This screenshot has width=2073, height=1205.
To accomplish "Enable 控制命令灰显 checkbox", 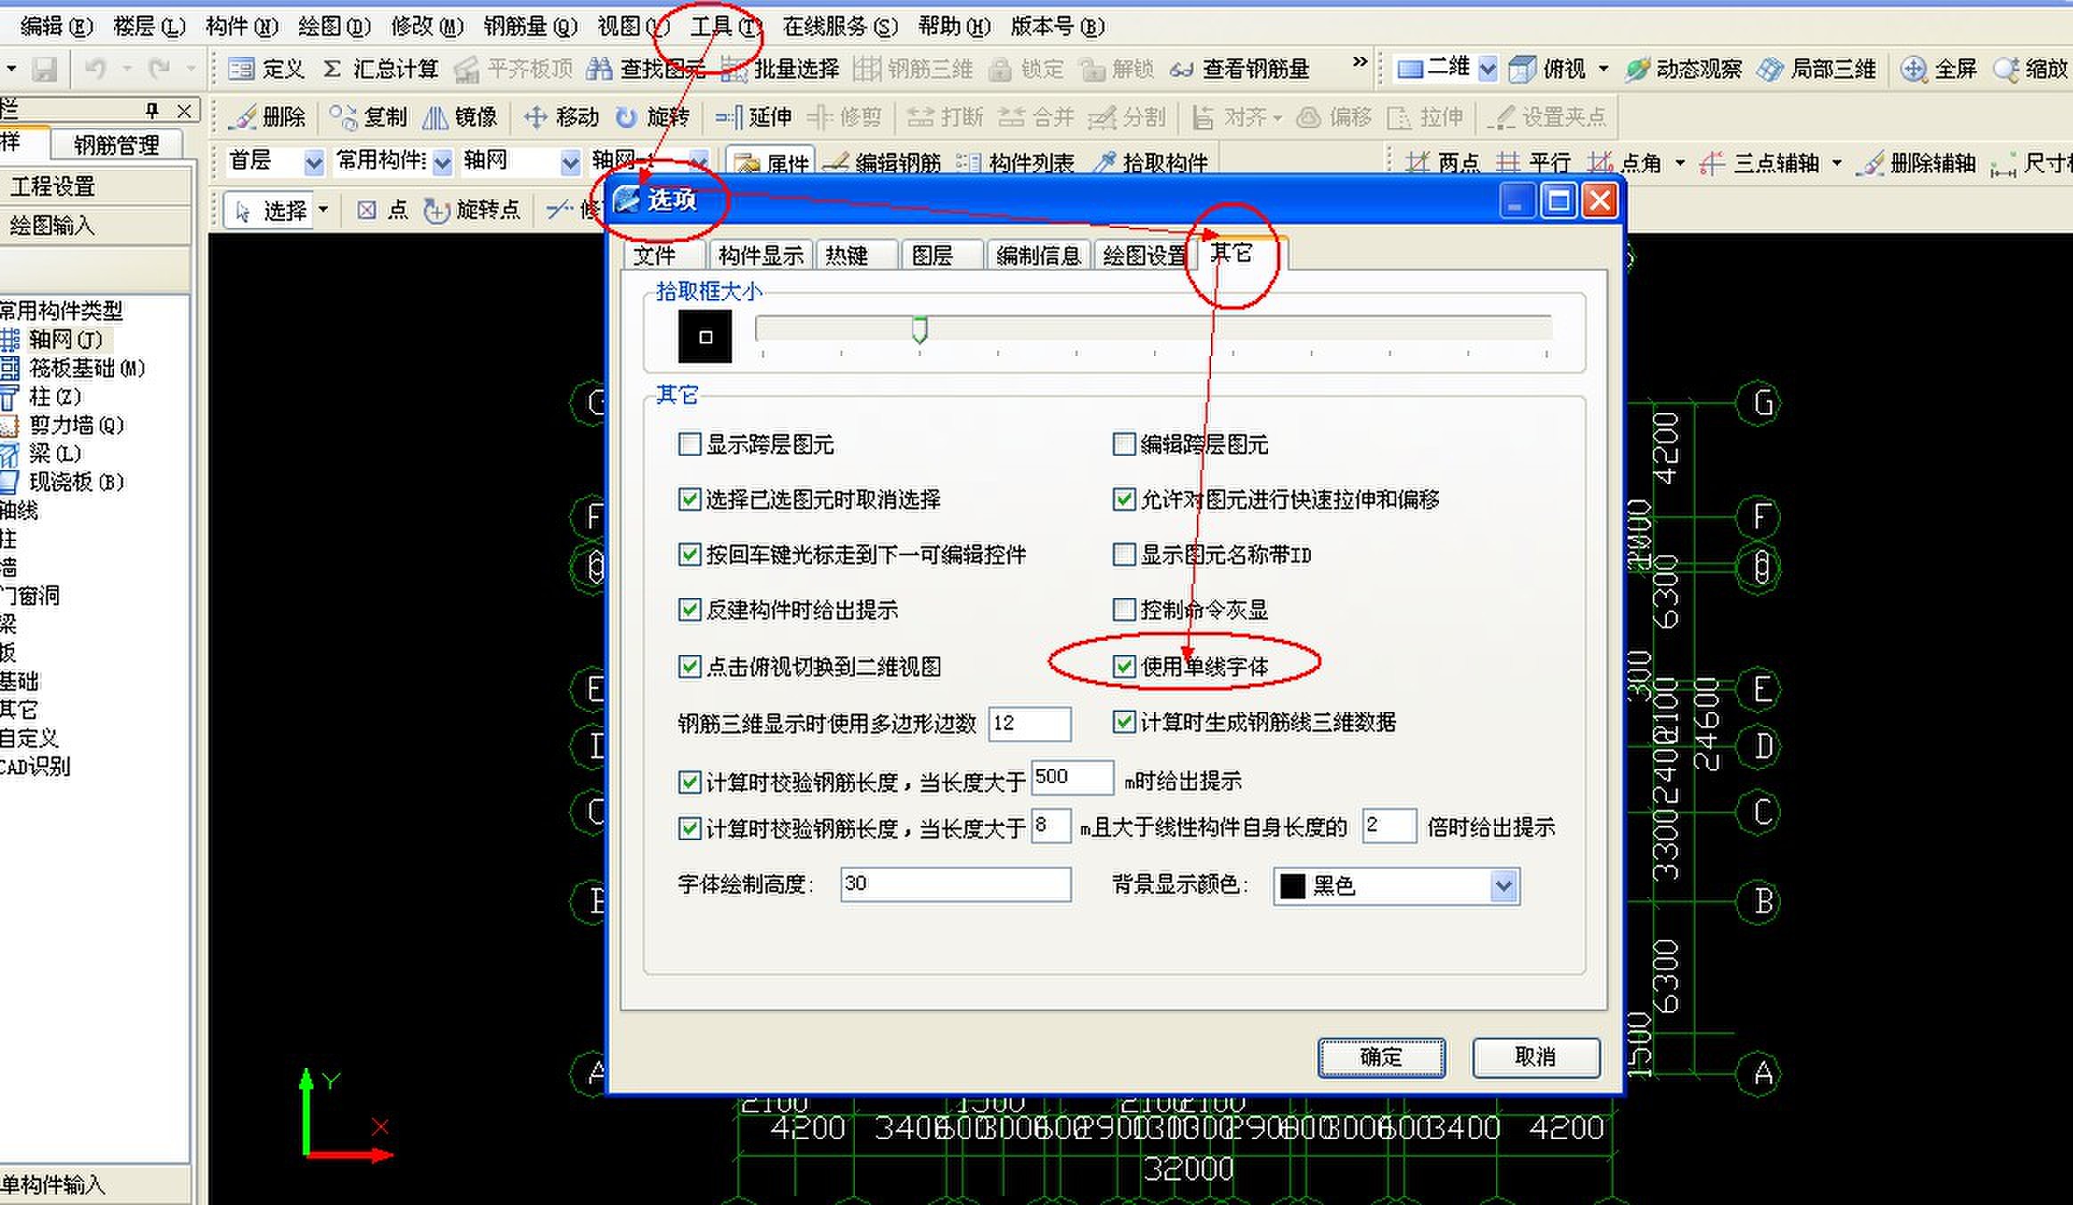I will [1124, 610].
